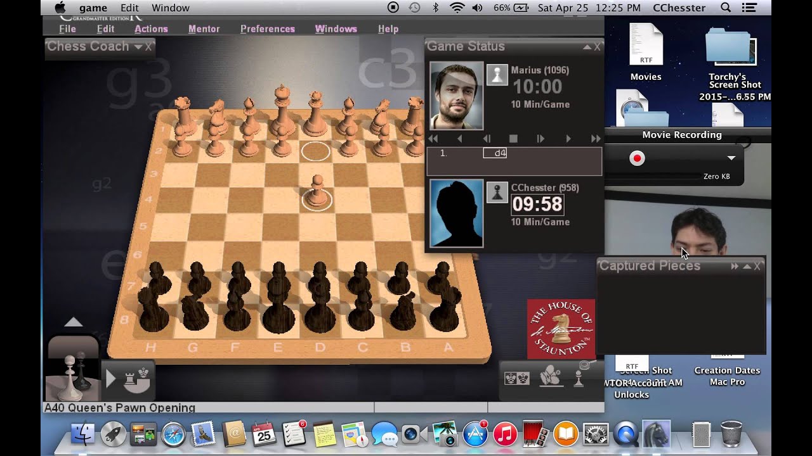Expand Captured Pieces with double-arrow icon
Screen dimensions: 812x456
[x=735, y=267]
